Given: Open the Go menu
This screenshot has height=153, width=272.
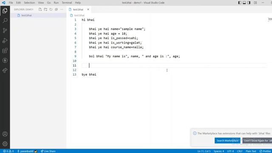Looking at the screenshot, I should coord(49,3).
